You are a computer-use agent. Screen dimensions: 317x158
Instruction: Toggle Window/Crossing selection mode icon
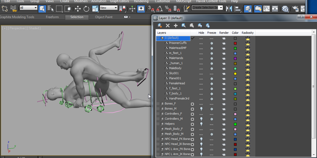(x=68, y=9)
